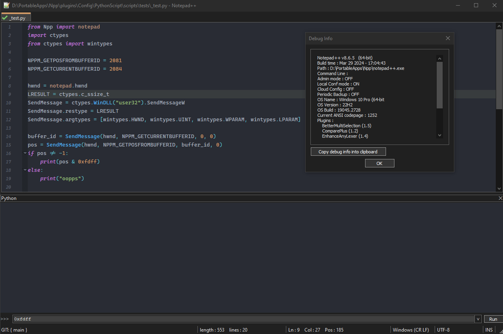Close the Python console panel
Image resolution: width=503 pixels, height=334 pixels.
[500, 198]
